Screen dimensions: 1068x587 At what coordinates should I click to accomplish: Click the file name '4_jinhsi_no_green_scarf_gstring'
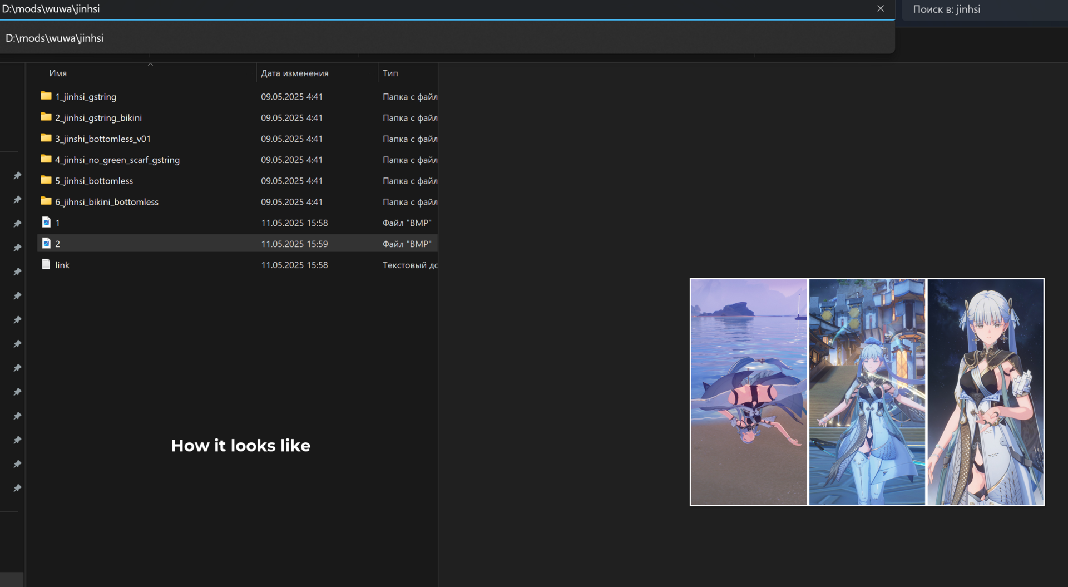pyautogui.click(x=117, y=160)
